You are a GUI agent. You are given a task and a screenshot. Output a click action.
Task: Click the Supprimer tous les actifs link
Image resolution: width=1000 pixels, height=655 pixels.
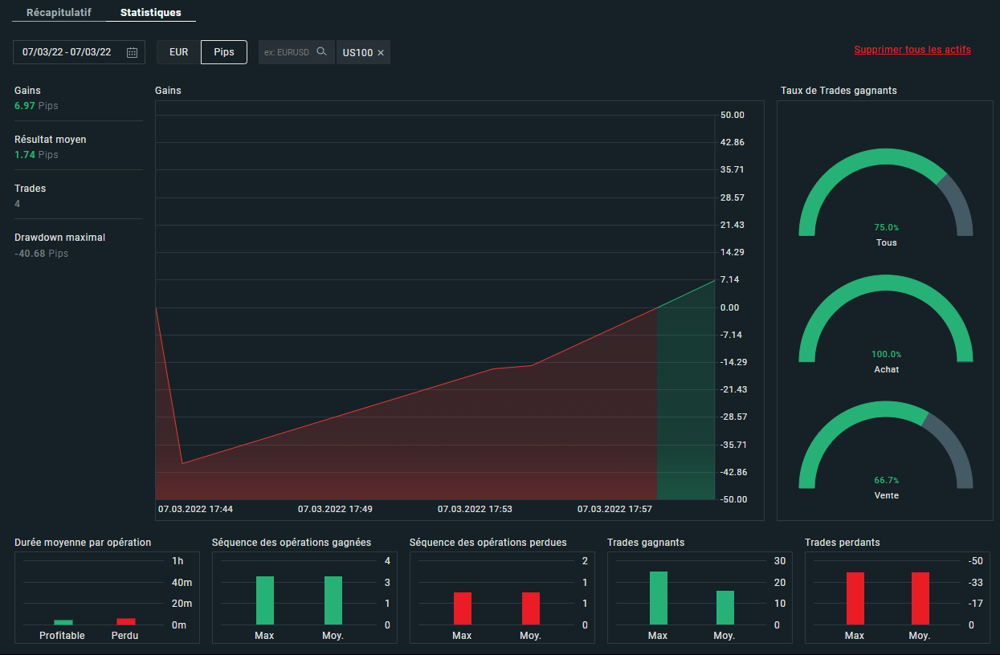tap(912, 50)
